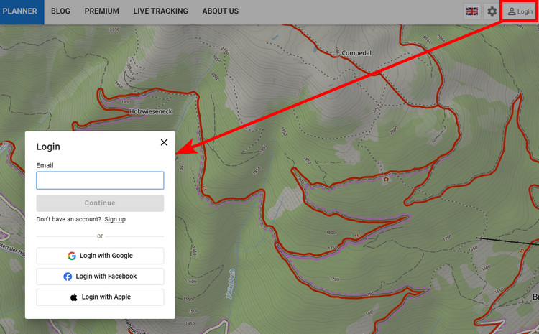Screen dimensions: 539x334
Task: Open the PREMIUM menu item
Action: [101, 11]
